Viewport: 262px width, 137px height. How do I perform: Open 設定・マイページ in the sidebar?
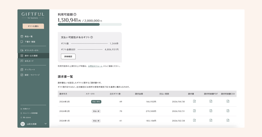32,75
